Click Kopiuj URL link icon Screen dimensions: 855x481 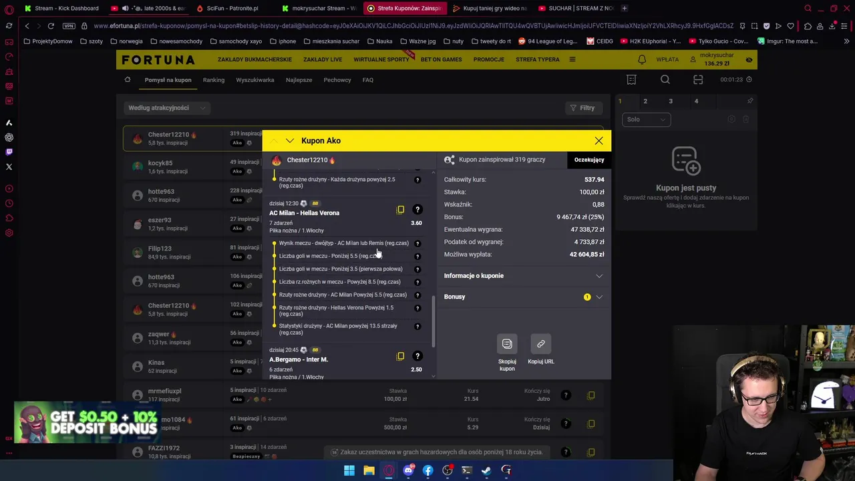[541, 344]
